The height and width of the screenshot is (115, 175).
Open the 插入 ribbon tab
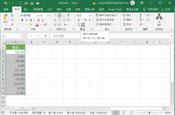[x=26, y=9]
